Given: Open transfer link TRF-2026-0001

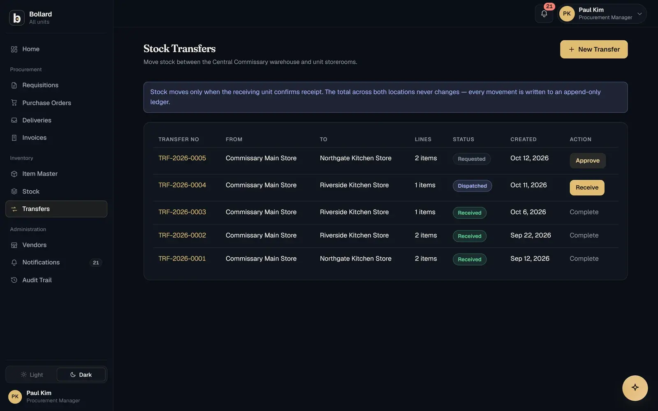Looking at the screenshot, I should pos(182,259).
